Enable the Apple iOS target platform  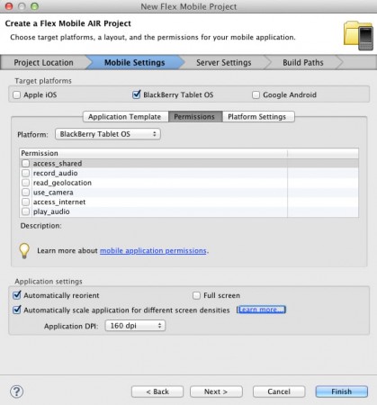(x=17, y=94)
